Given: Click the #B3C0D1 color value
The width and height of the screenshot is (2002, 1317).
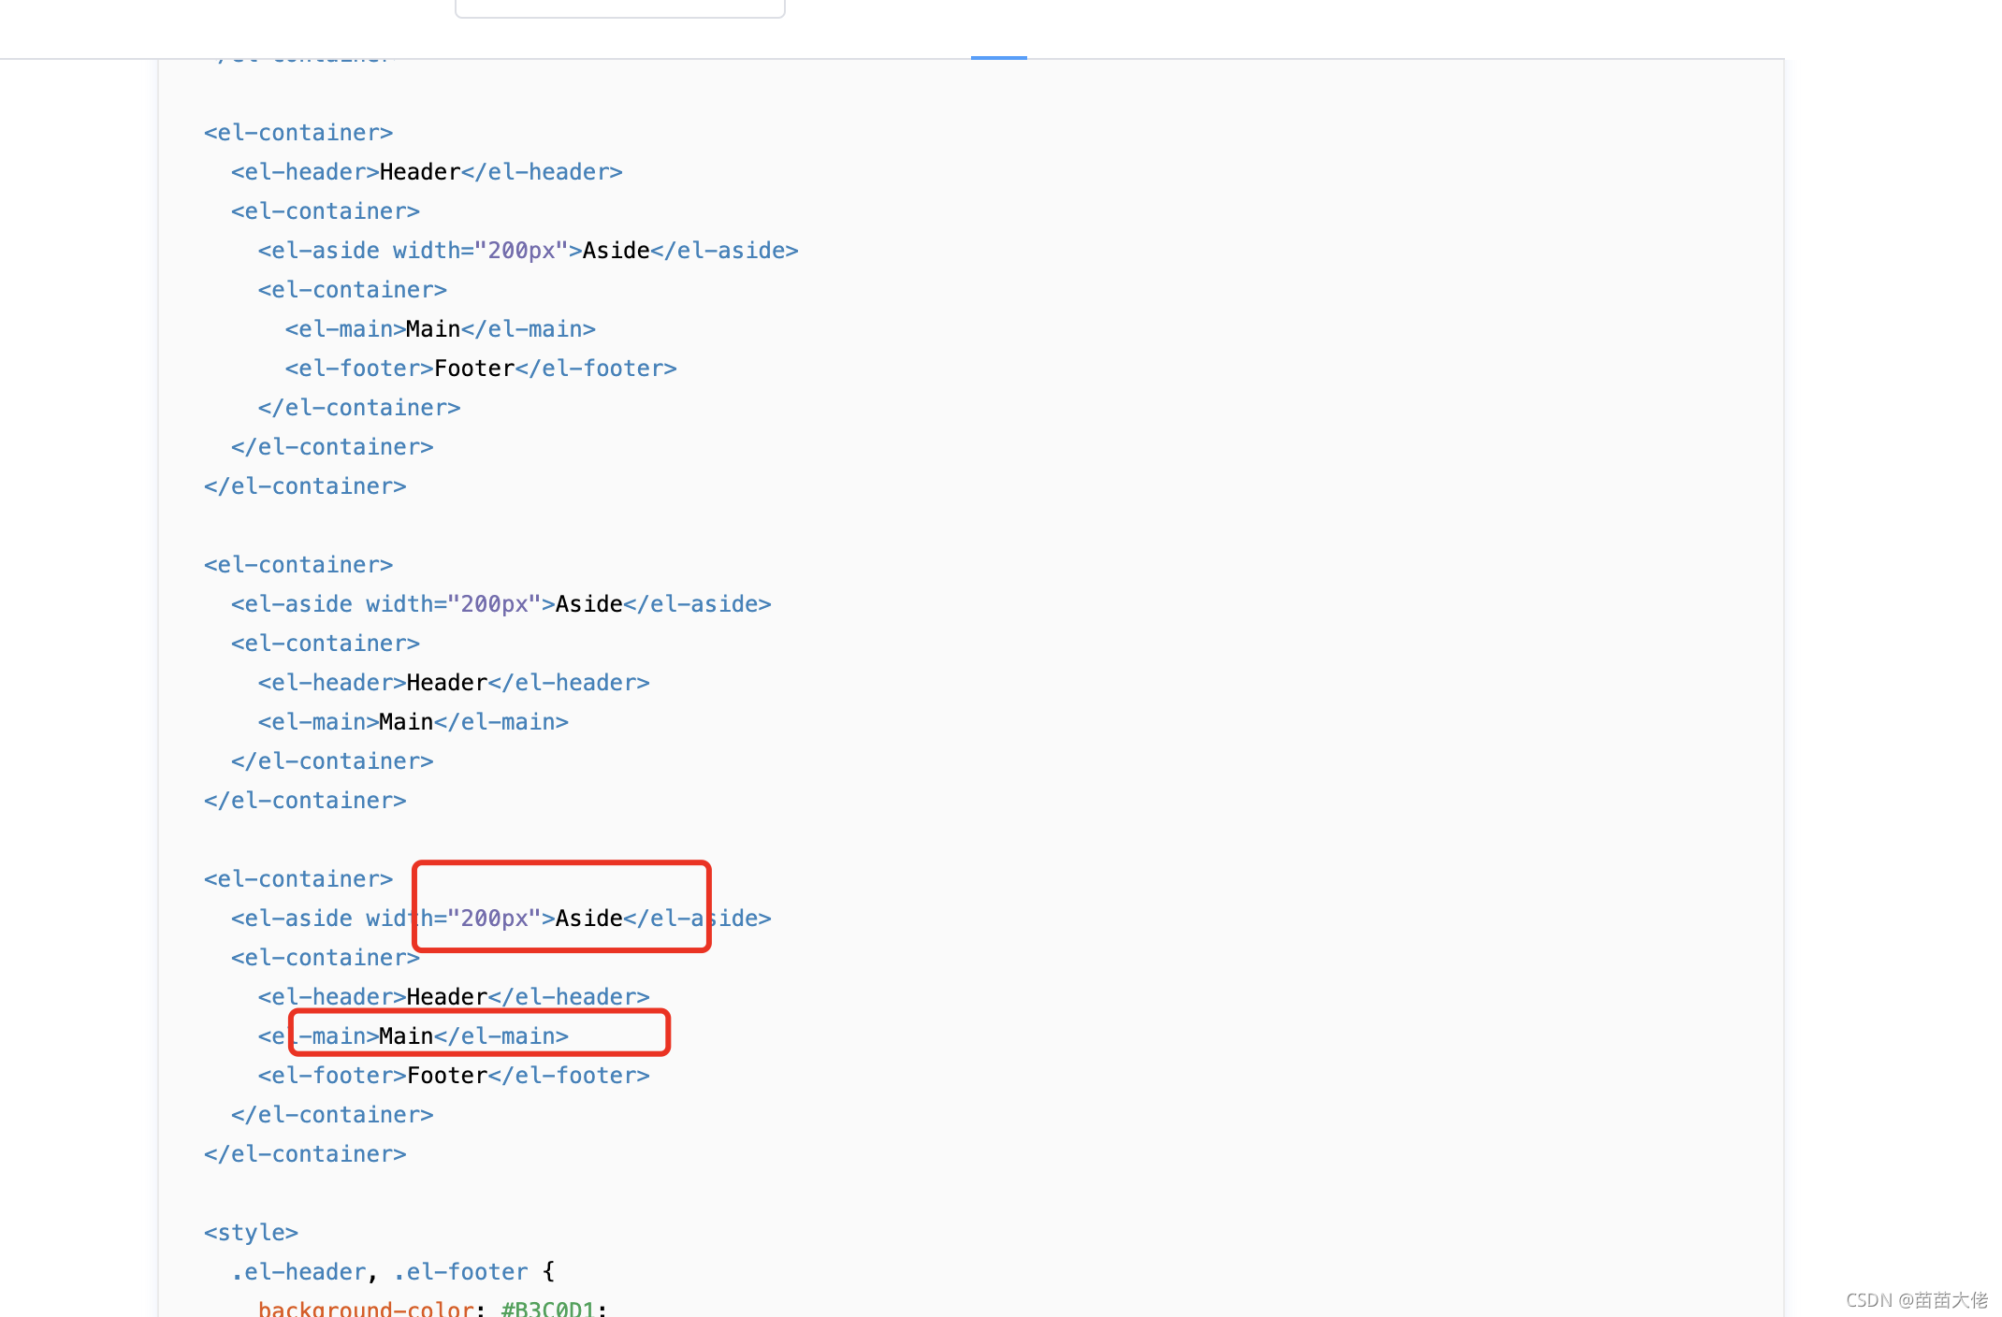Looking at the screenshot, I should click(548, 1308).
